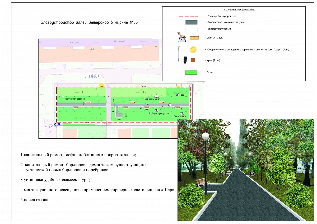Click the top-view wooden bench symbol in legend

pos(194,38)
